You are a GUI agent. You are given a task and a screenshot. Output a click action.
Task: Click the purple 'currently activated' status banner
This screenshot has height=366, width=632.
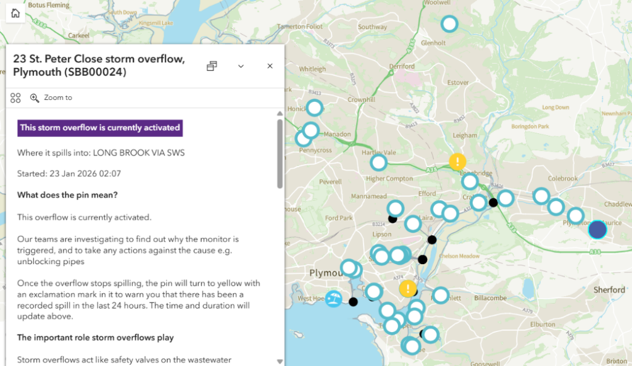(x=100, y=128)
